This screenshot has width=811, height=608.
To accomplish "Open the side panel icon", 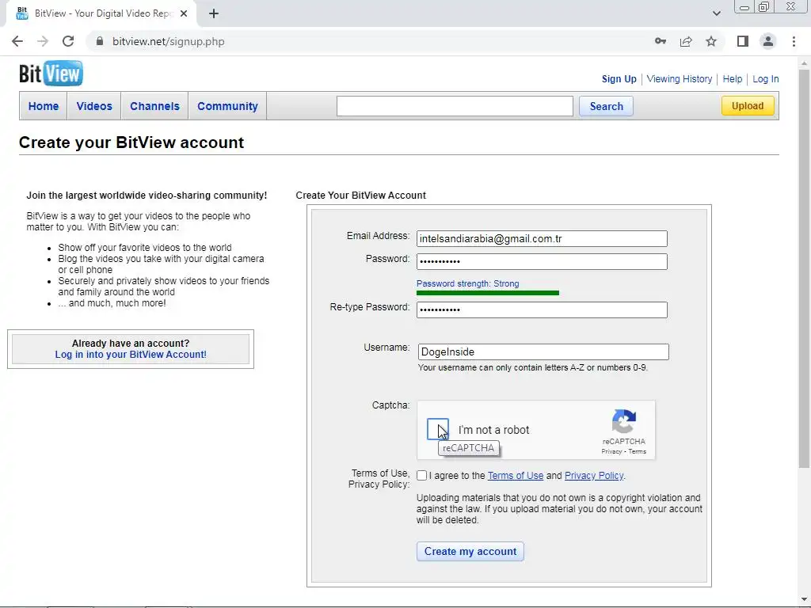I will (x=743, y=41).
